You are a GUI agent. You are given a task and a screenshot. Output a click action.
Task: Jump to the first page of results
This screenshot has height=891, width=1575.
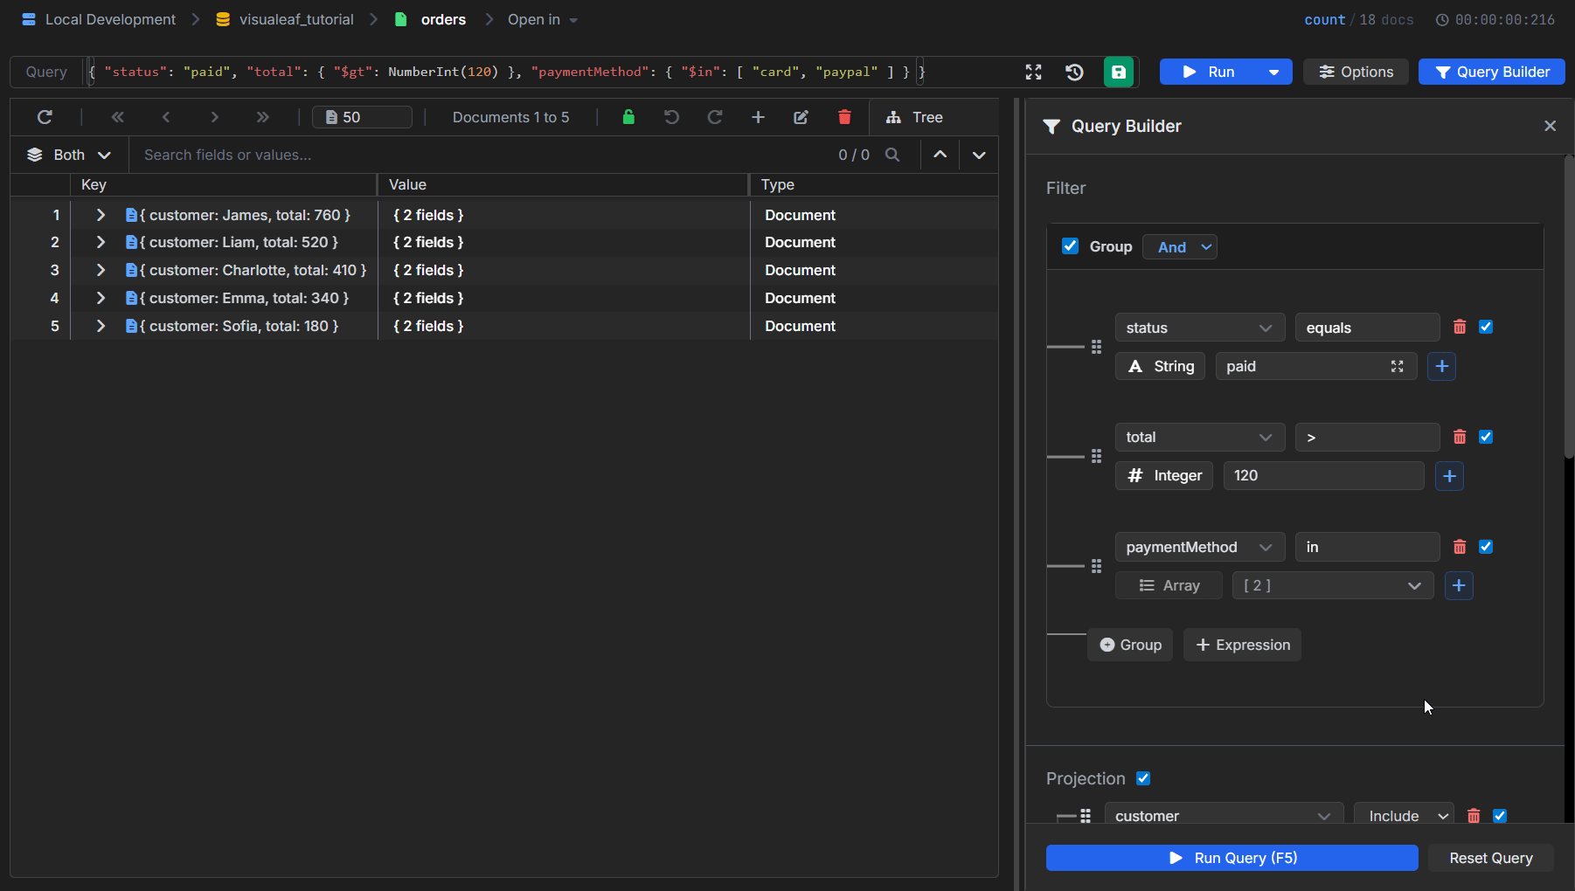pos(117,117)
